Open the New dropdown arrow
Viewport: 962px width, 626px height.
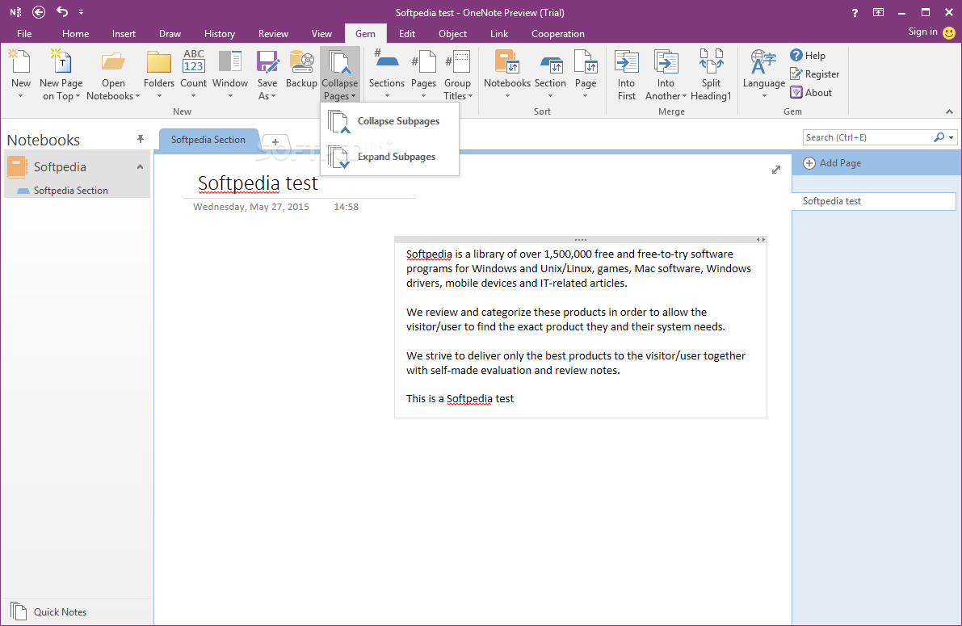(x=20, y=96)
